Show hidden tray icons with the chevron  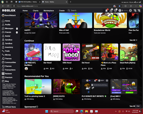(x=116, y=111)
